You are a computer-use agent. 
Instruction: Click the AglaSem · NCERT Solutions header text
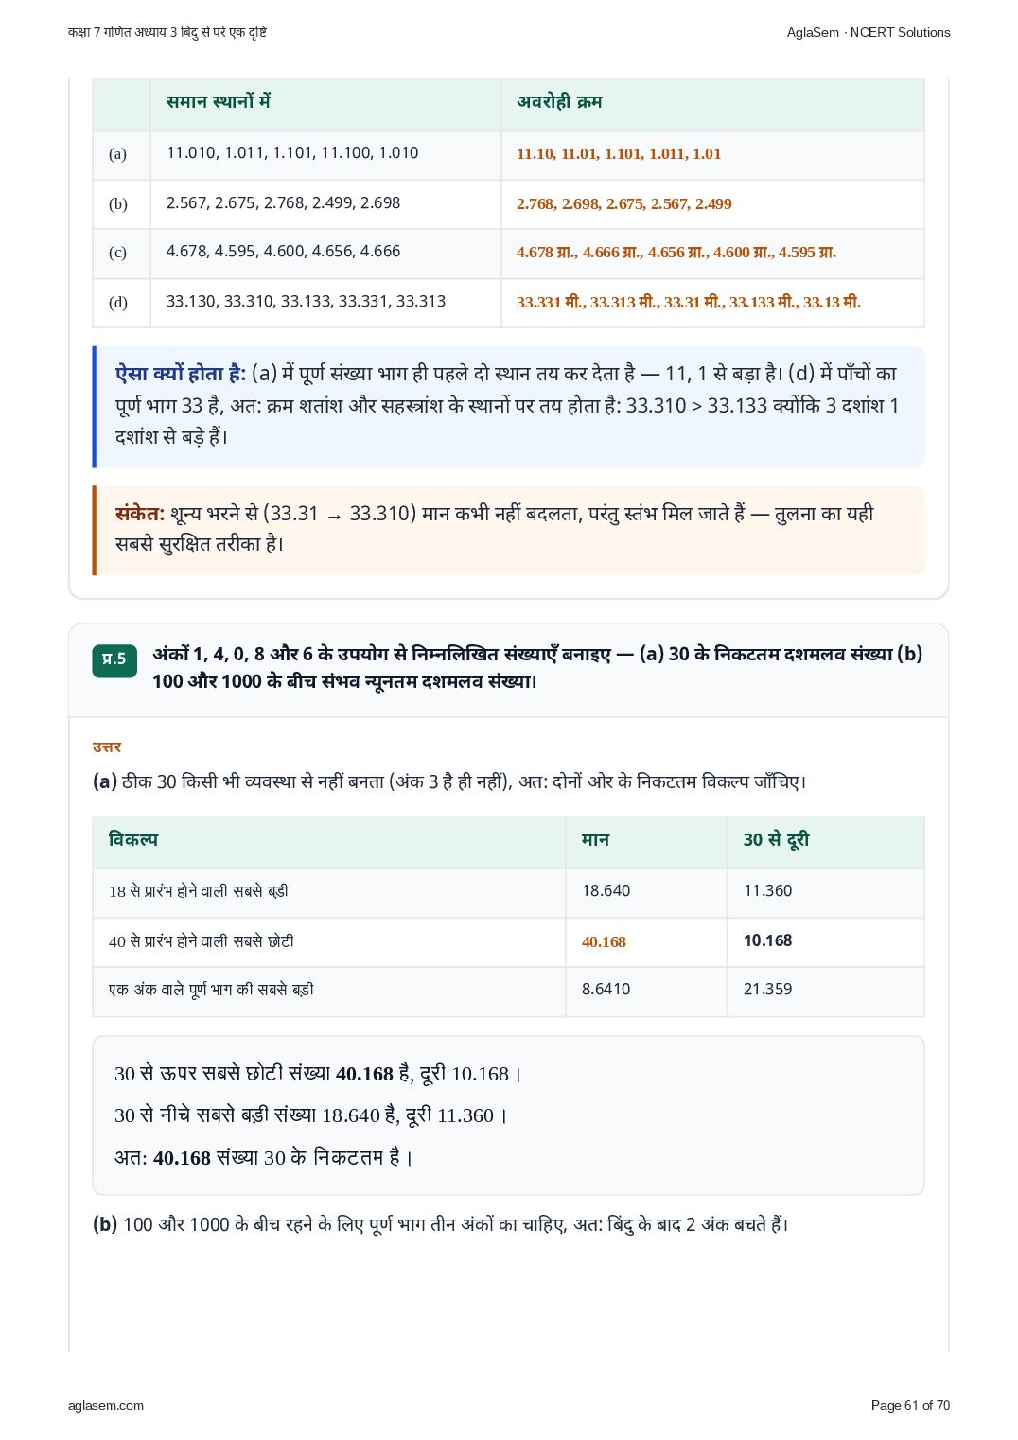[x=868, y=32]
